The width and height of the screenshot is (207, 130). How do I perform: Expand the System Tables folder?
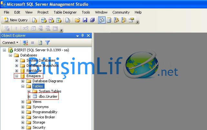click(x=29, y=91)
